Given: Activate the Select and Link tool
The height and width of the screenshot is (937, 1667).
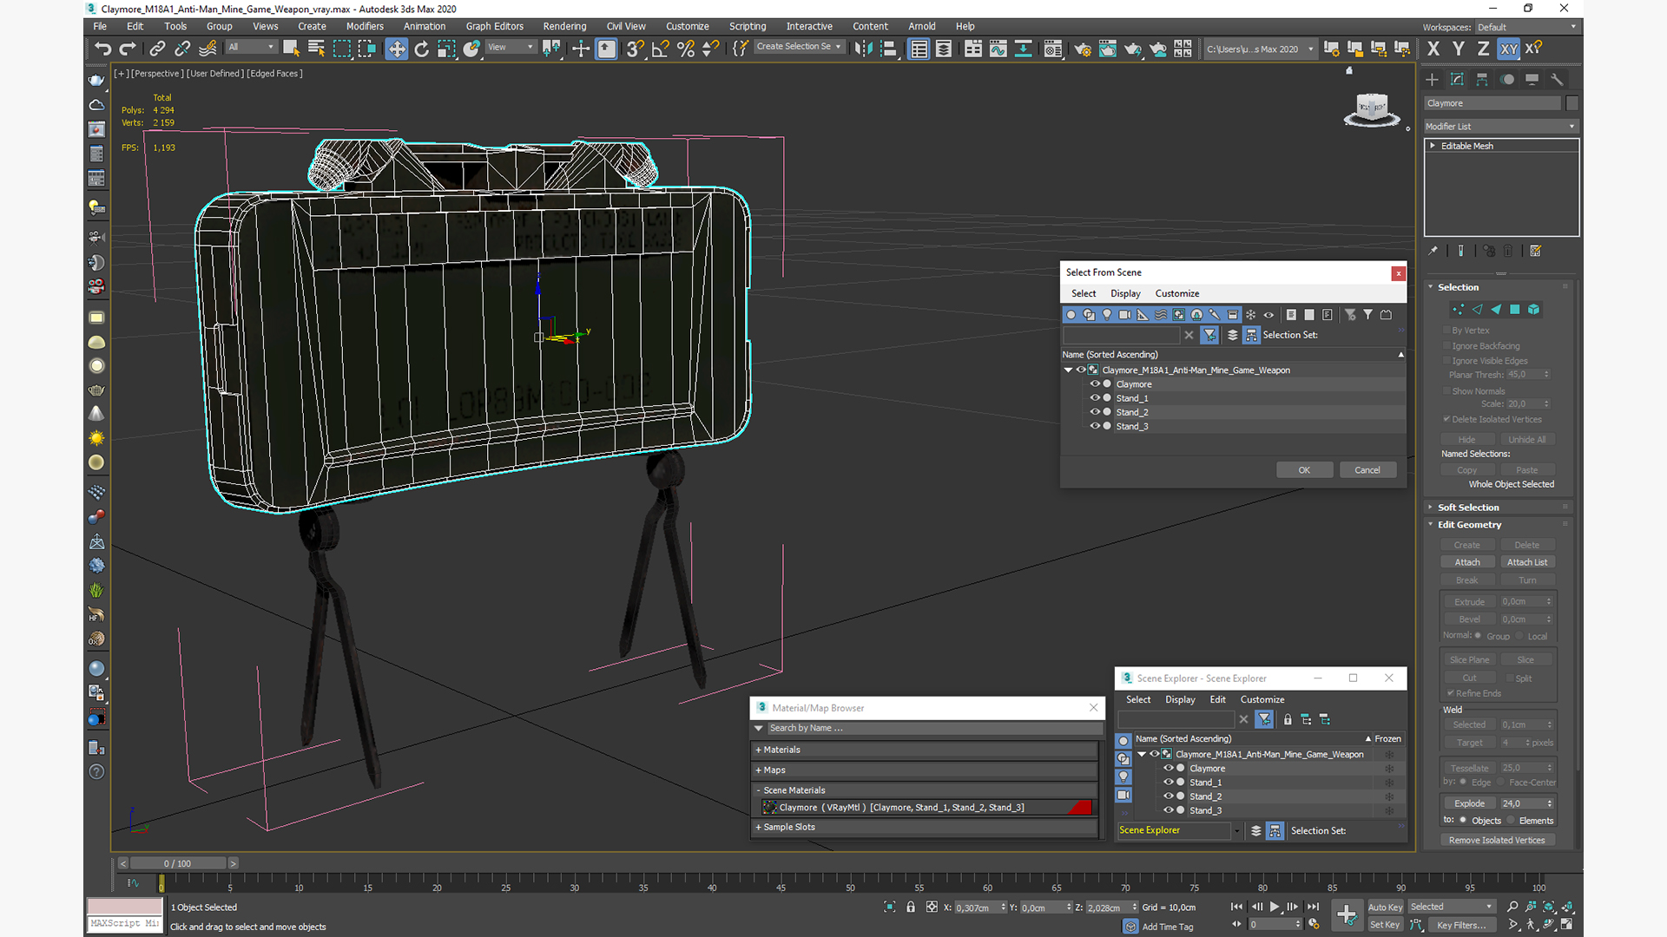Looking at the screenshot, I should tap(157, 49).
